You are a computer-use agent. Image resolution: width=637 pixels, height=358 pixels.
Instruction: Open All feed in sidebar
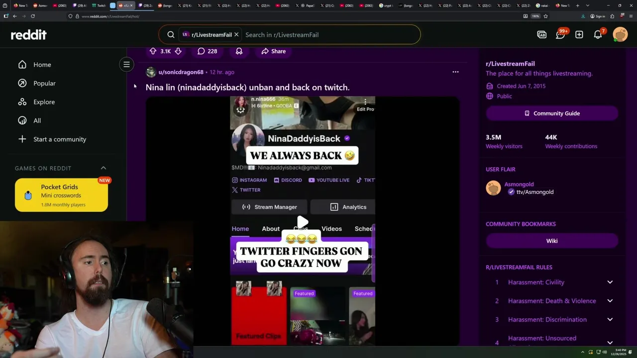37,120
